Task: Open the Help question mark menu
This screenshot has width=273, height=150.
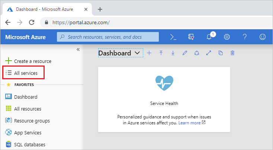Action: [245, 37]
